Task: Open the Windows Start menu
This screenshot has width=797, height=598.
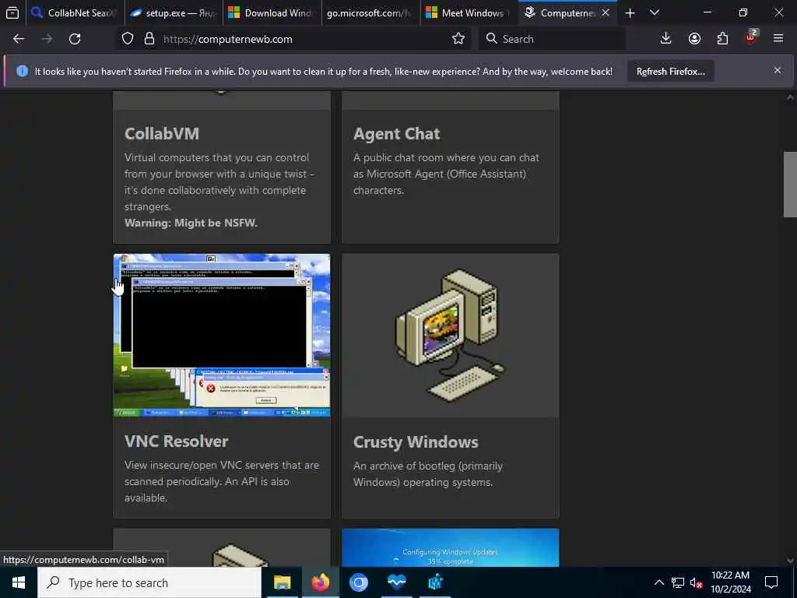Action: coord(19,582)
